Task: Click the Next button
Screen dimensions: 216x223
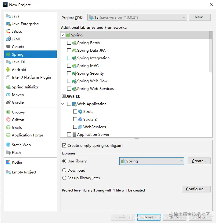Action: tap(149, 217)
